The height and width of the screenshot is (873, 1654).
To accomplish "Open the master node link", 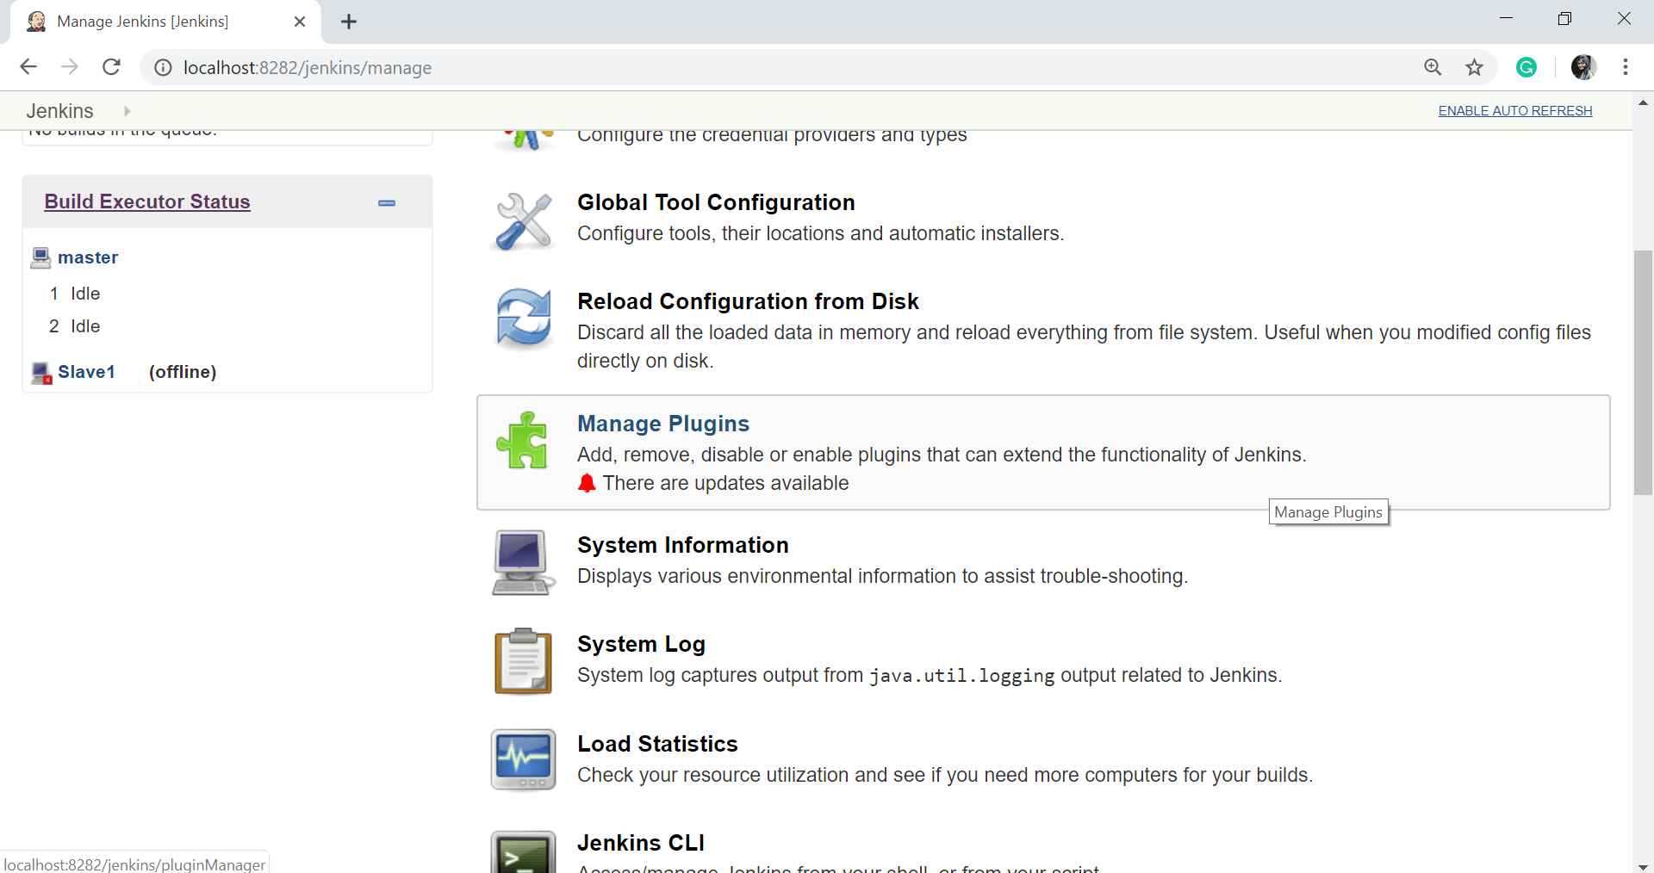I will [88, 257].
